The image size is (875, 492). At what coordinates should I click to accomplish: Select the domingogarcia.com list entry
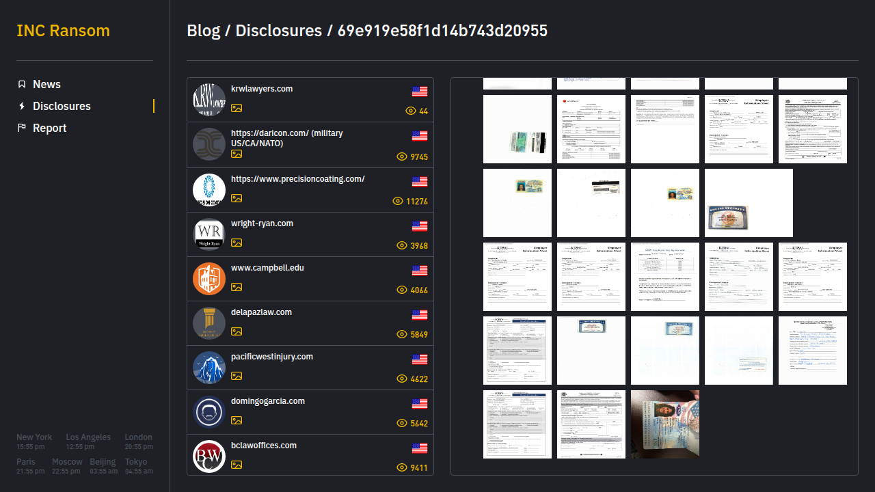click(268, 401)
